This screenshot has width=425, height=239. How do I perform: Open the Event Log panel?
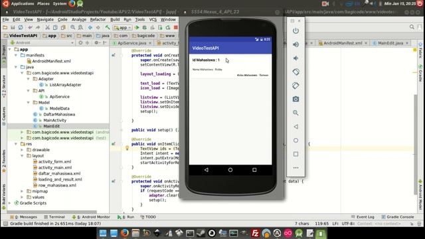tap(363, 217)
